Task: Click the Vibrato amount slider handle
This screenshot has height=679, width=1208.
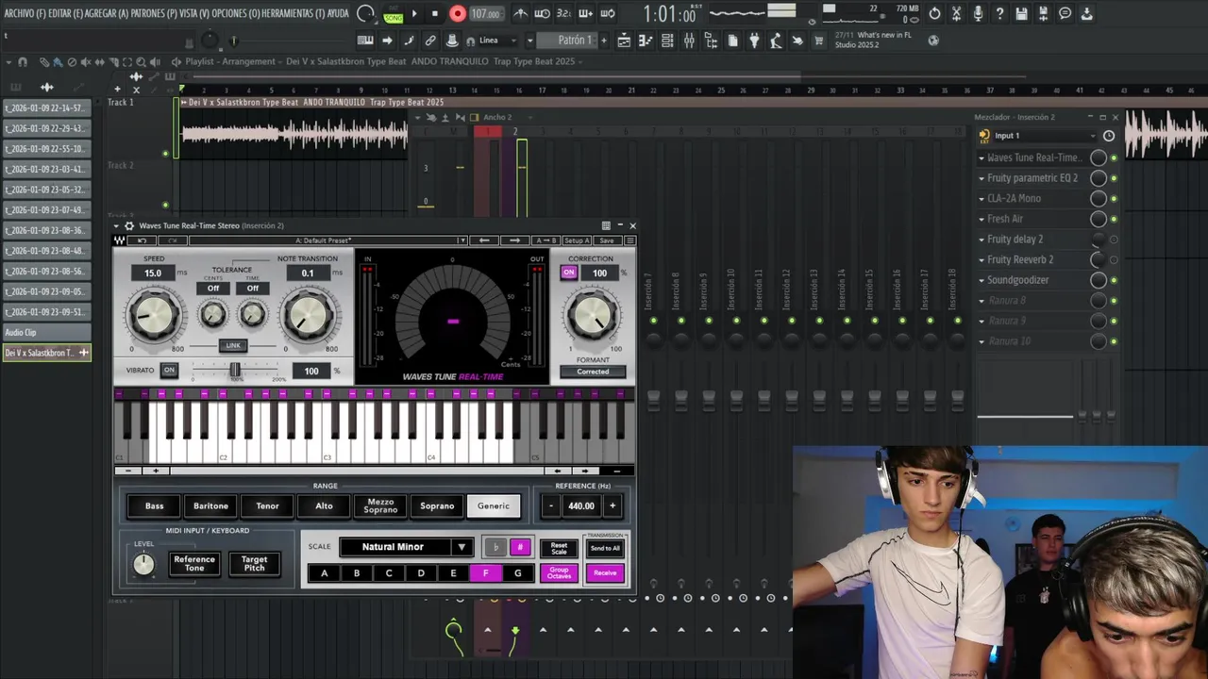Action: [235, 371]
